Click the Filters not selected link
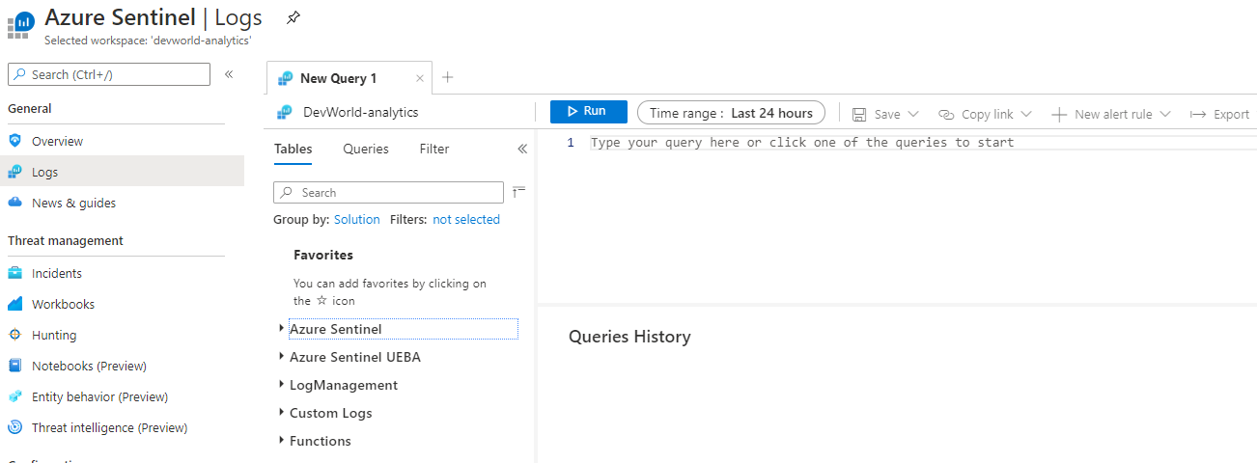This screenshot has width=1257, height=463. point(466,219)
